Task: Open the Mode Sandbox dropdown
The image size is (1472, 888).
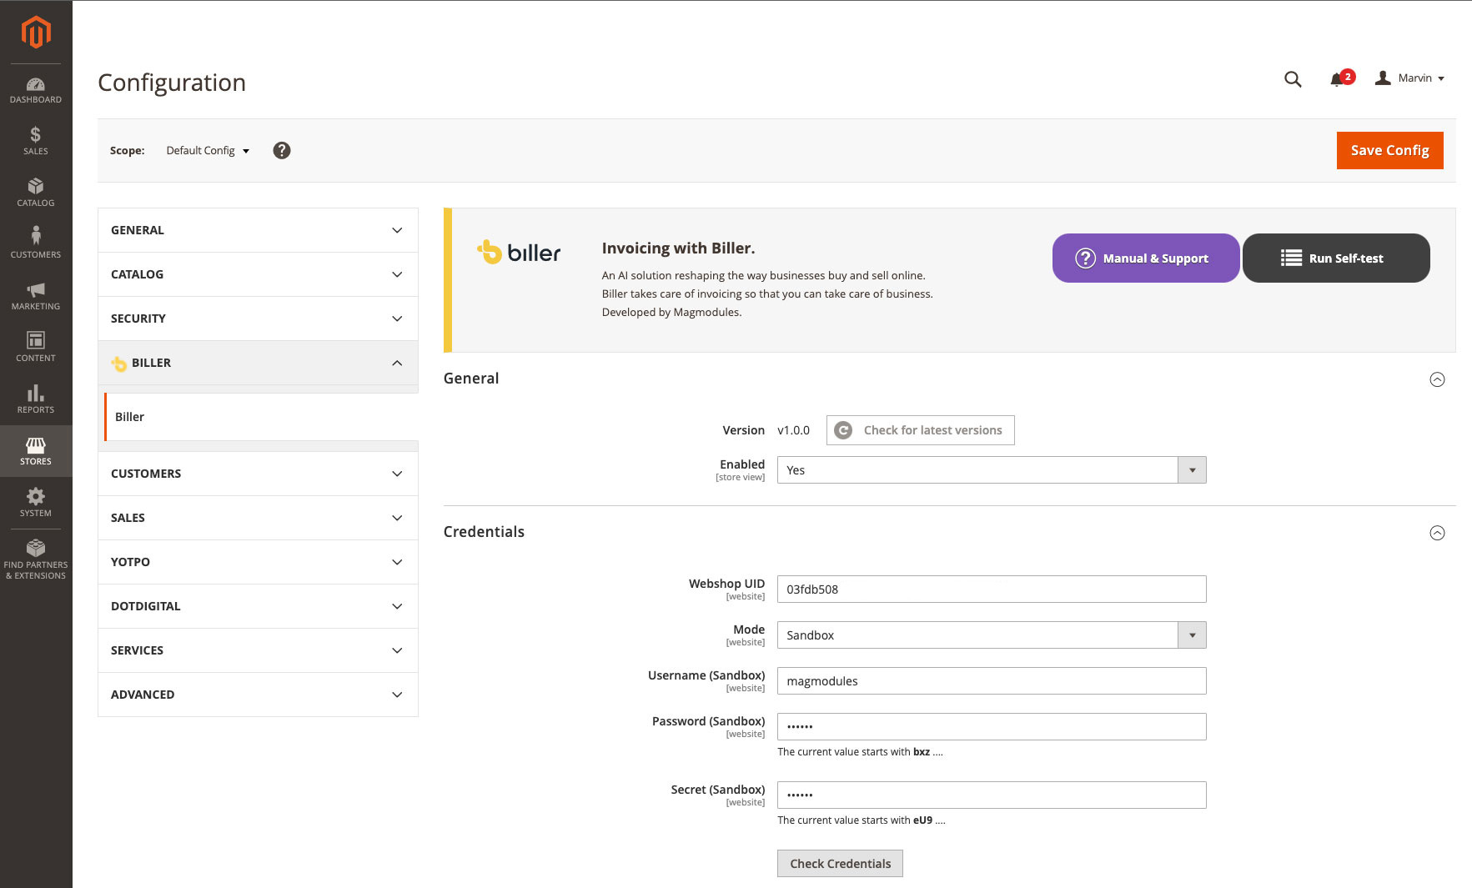Action: [992, 635]
